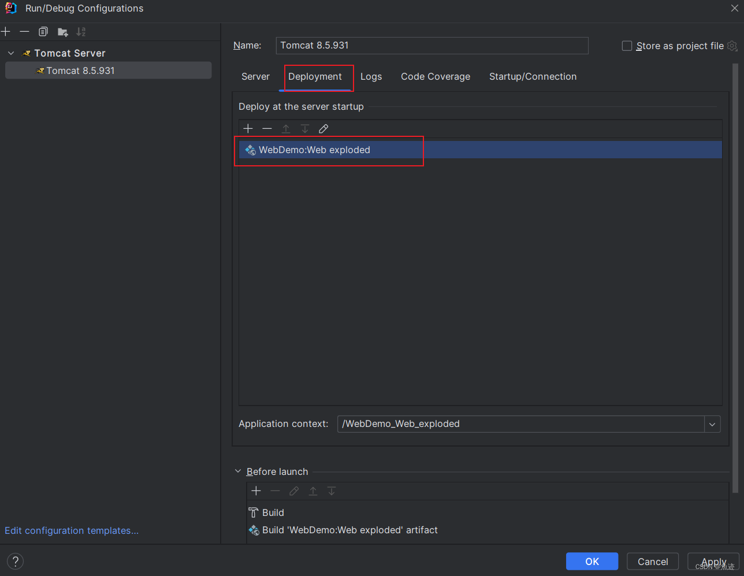
Task: Collapse the Tomcat Server tree node
Action: click(x=10, y=53)
